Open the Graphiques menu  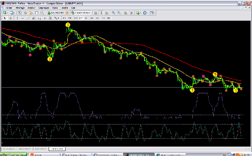click(x=43, y=7)
